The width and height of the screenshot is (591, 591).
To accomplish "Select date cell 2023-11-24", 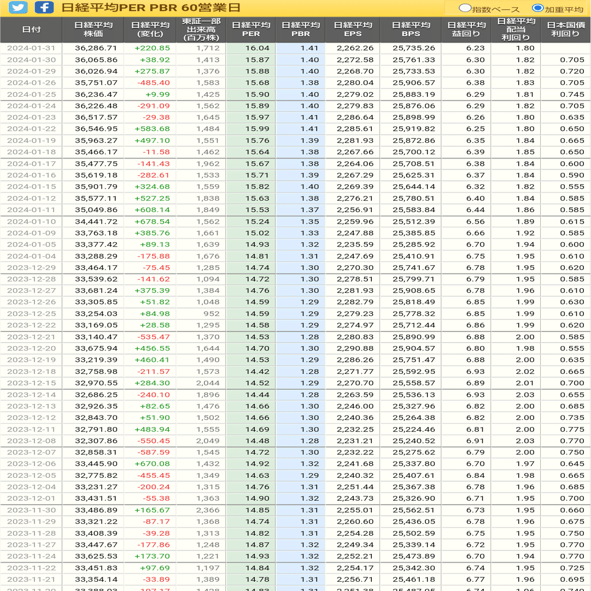I will coord(31,557).
